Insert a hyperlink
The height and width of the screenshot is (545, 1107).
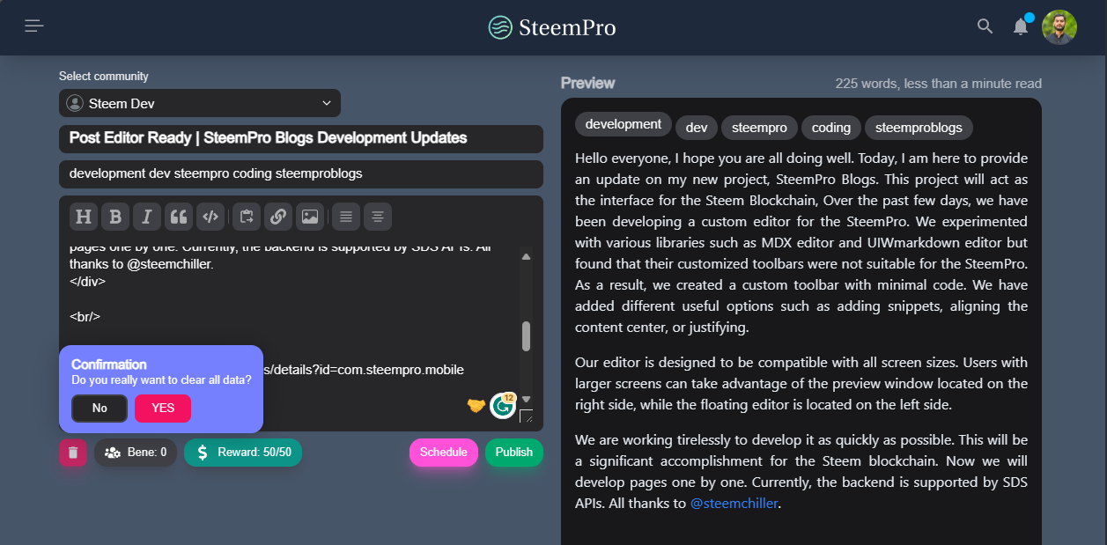[277, 217]
